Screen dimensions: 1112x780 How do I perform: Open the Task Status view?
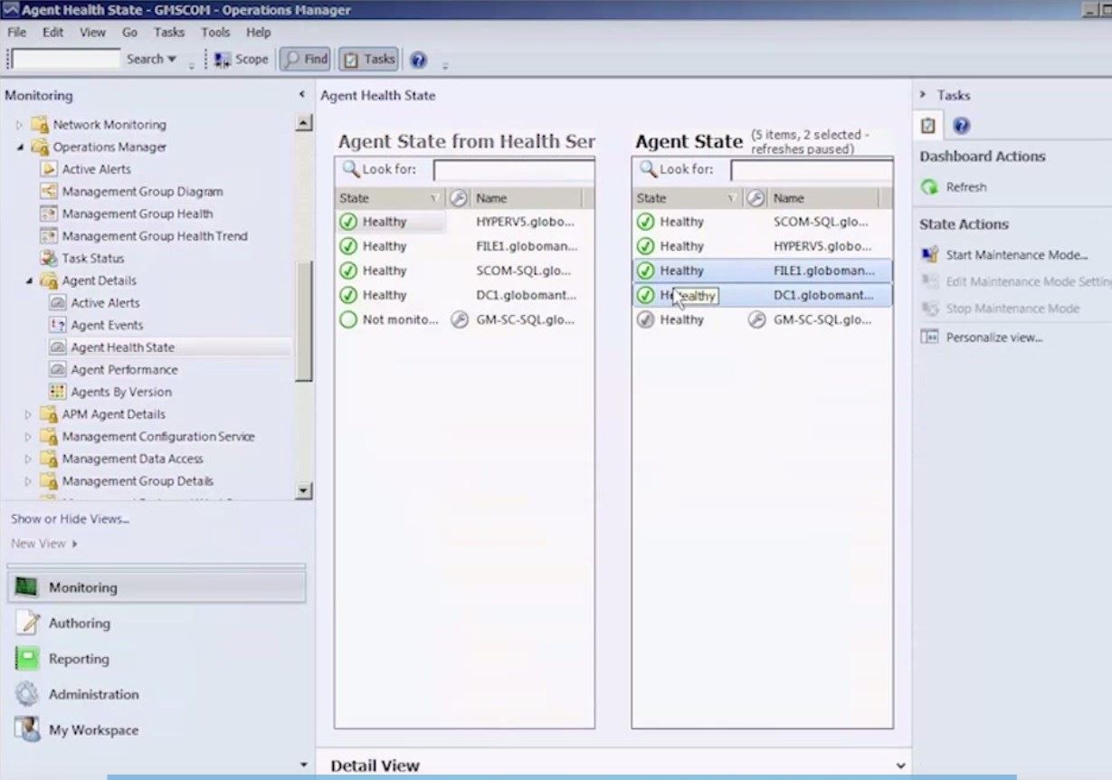coord(93,258)
